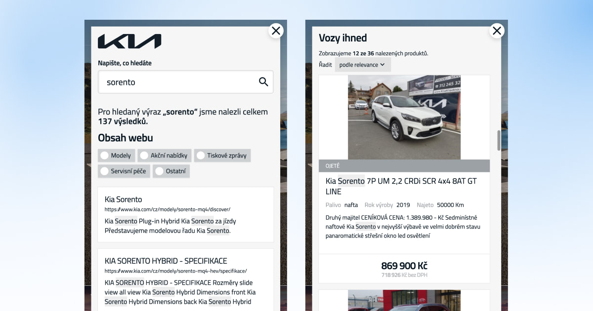This screenshot has width=593, height=311.
Task: Click the 869 900 Kč price
Action: click(404, 266)
